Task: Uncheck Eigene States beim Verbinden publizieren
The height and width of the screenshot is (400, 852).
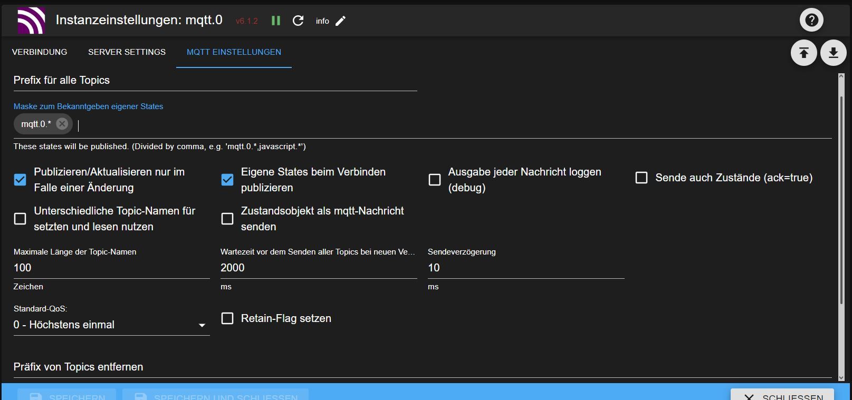Action: pos(227,180)
